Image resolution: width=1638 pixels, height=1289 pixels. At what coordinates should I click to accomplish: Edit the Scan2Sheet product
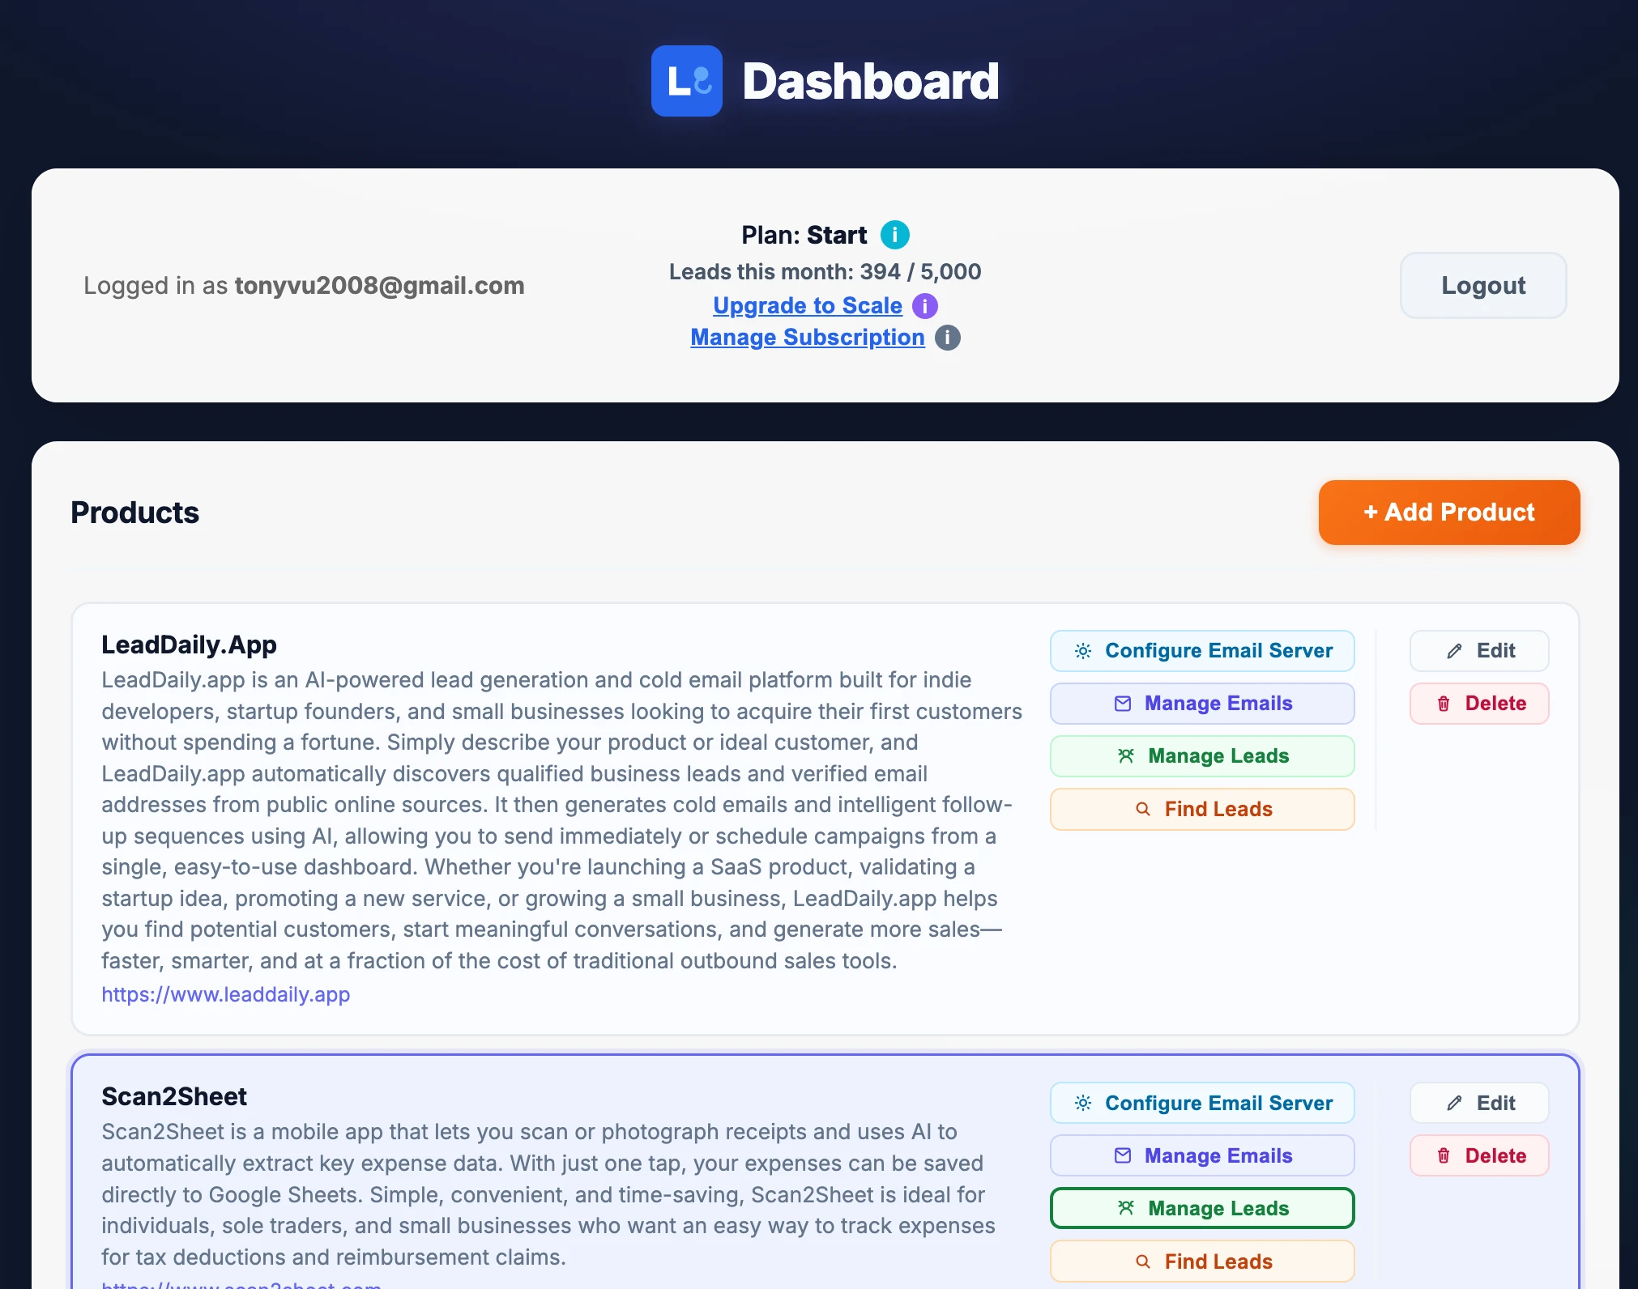click(x=1479, y=1103)
